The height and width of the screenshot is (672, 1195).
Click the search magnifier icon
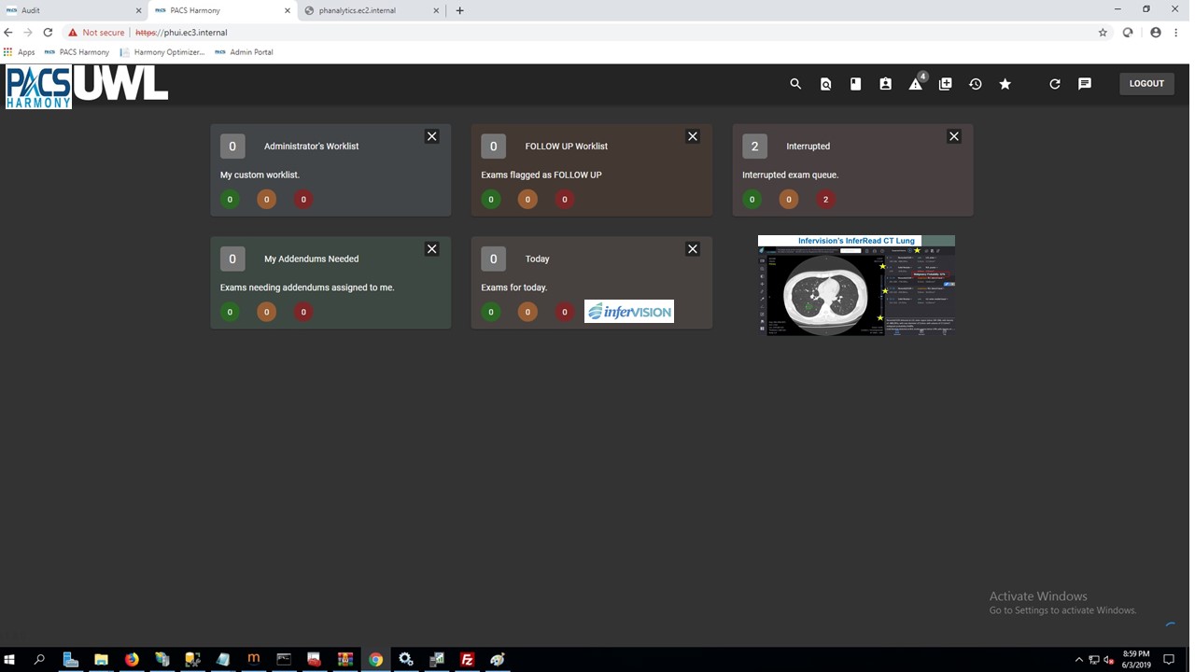point(795,84)
